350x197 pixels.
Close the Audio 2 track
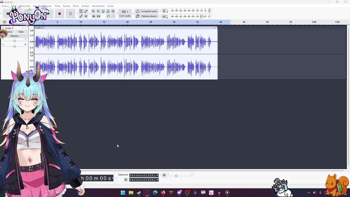coord(3,28)
